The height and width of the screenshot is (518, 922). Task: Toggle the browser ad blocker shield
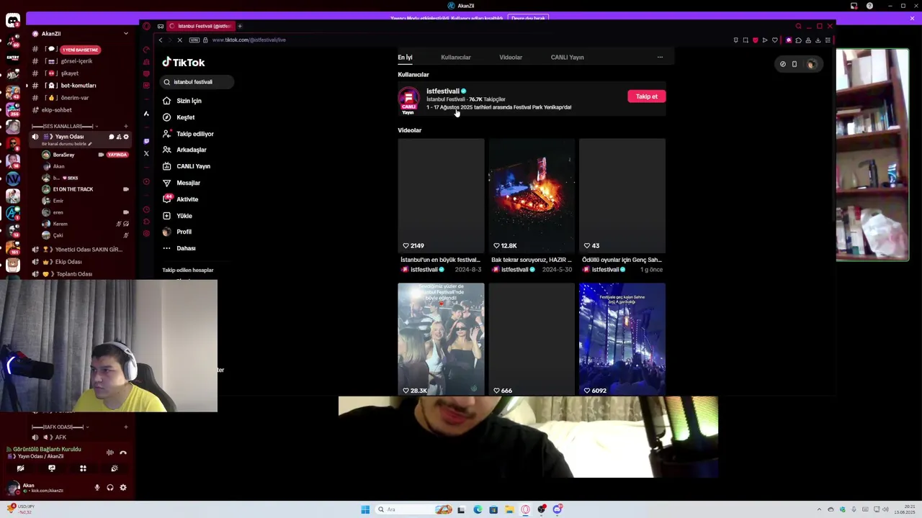(x=755, y=40)
